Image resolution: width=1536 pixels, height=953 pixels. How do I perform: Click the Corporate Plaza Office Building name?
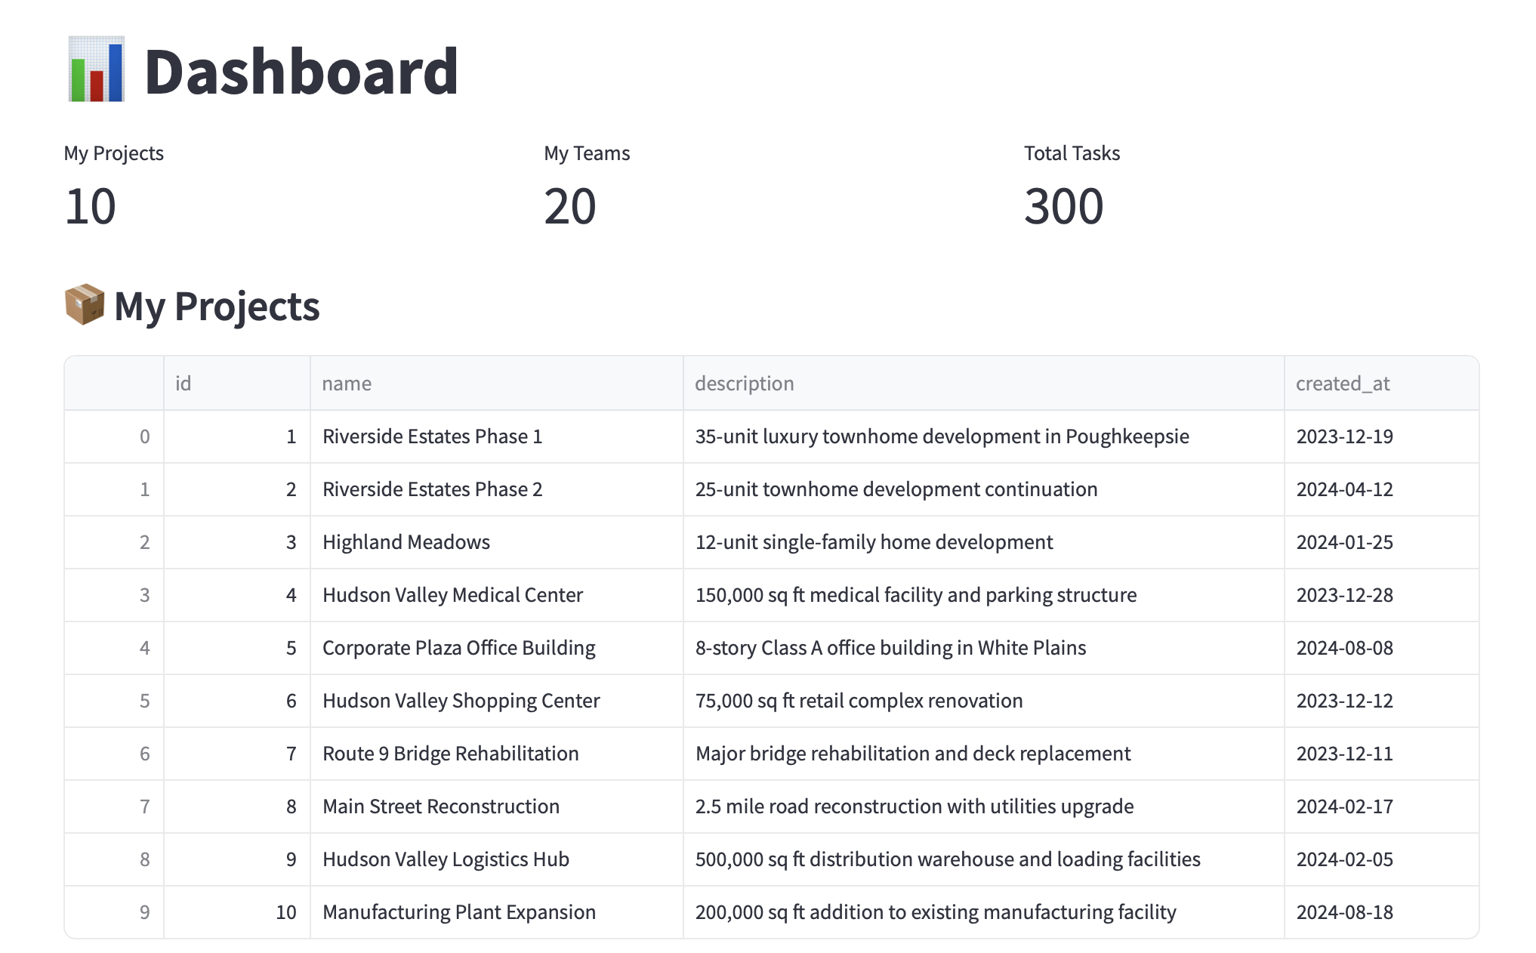(458, 648)
